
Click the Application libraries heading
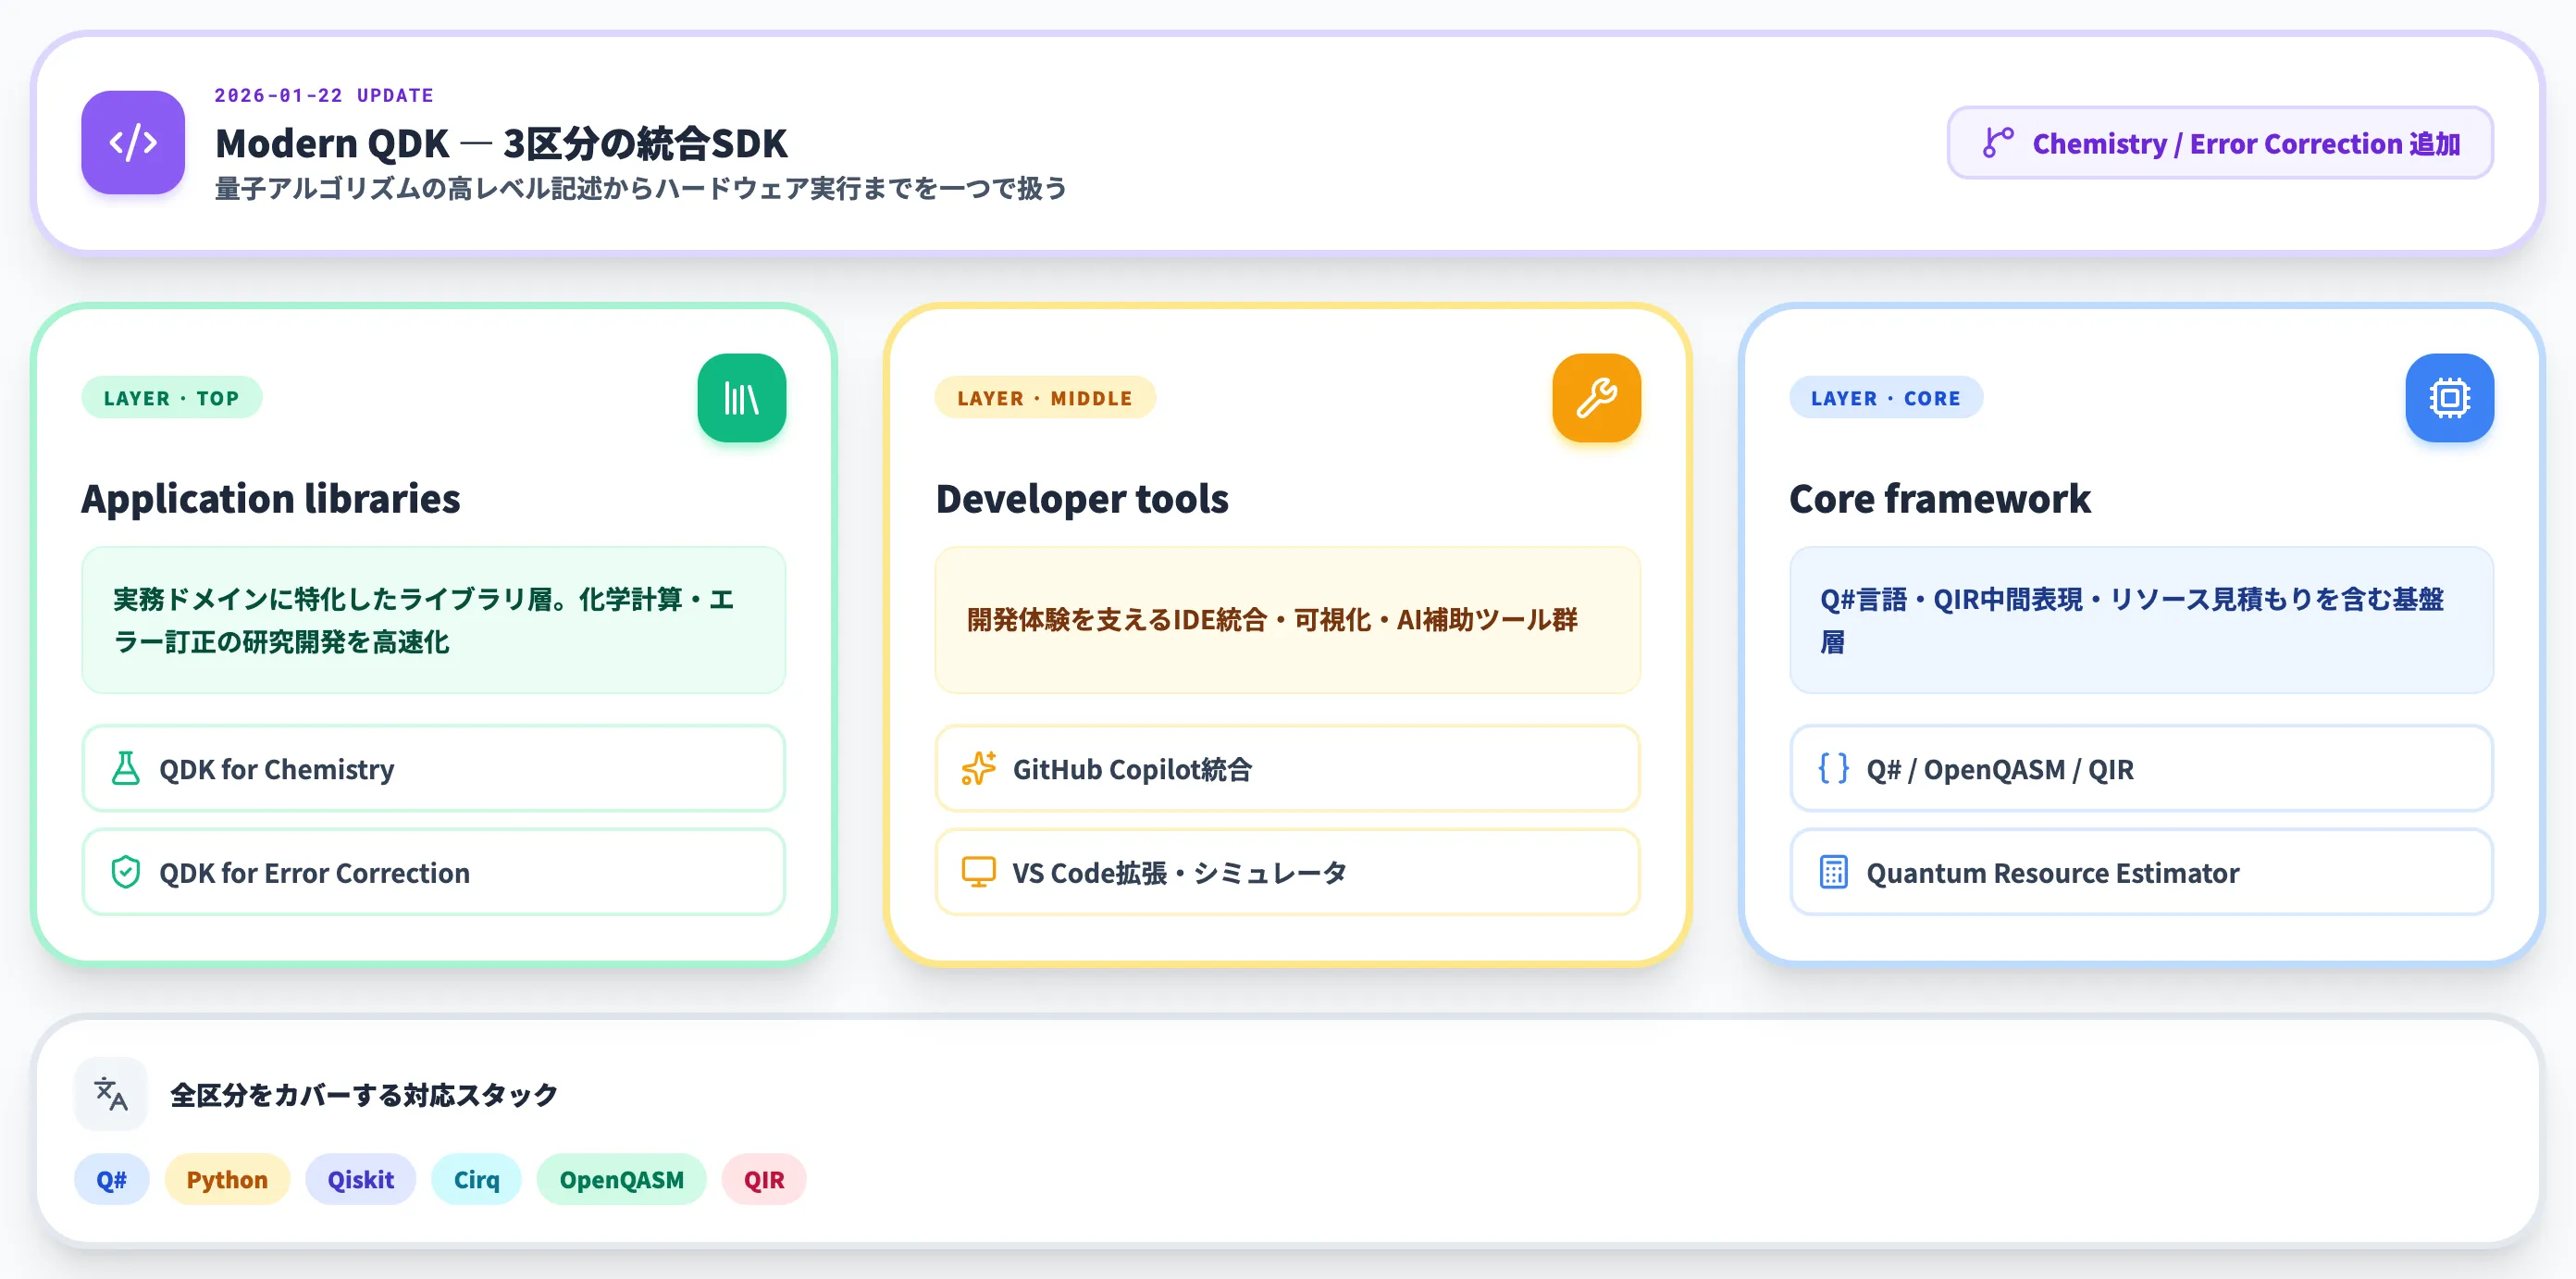(x=271, y=498)
